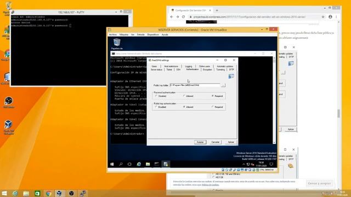Click the Public key folder path field

click(x=195, y=85)
